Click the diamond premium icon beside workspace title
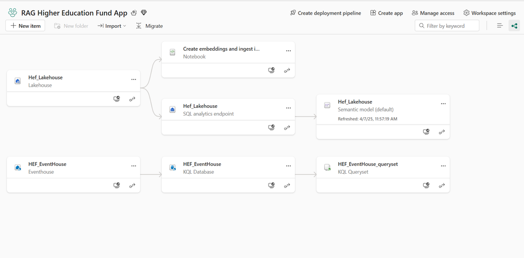Image resolution: width=524 pixels, height=258 pixels. click(144, 13)
